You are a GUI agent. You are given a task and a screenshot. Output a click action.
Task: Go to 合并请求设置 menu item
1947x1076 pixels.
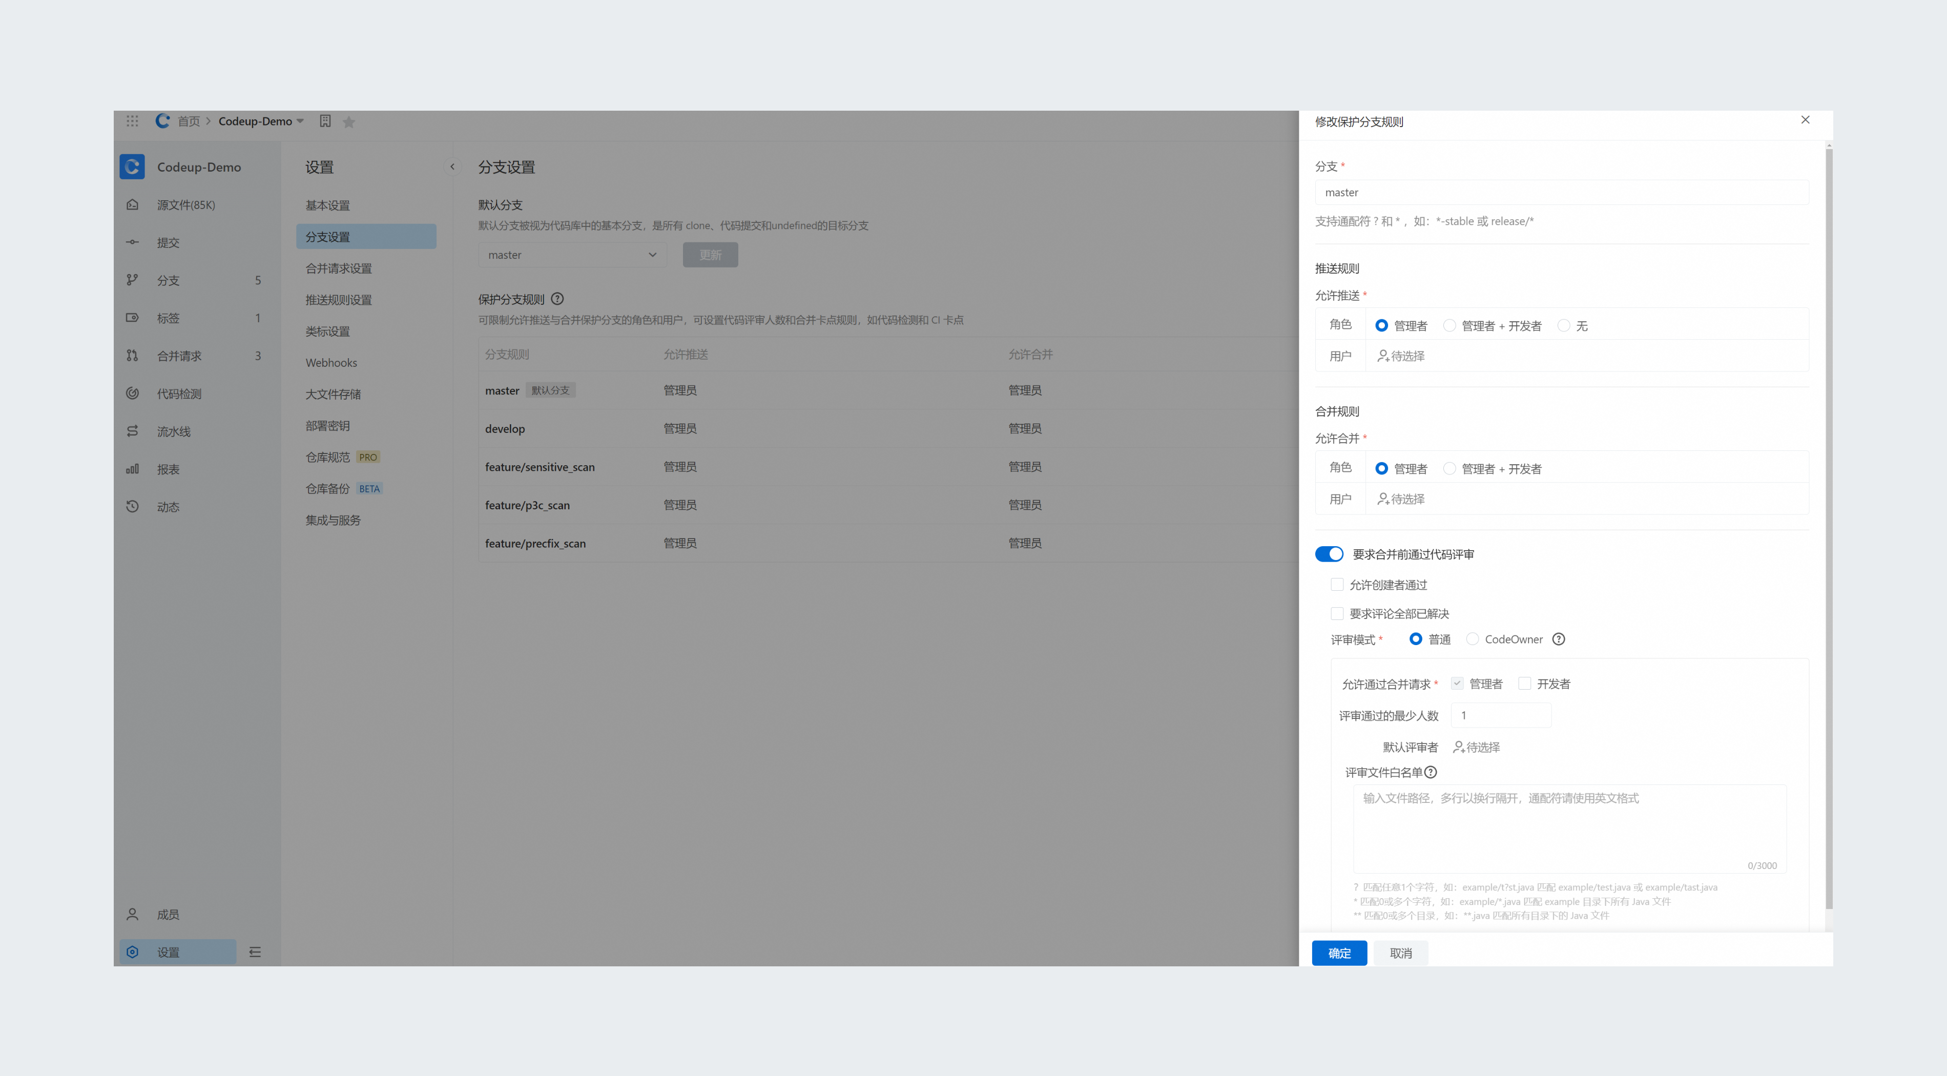tap(366, 268)
